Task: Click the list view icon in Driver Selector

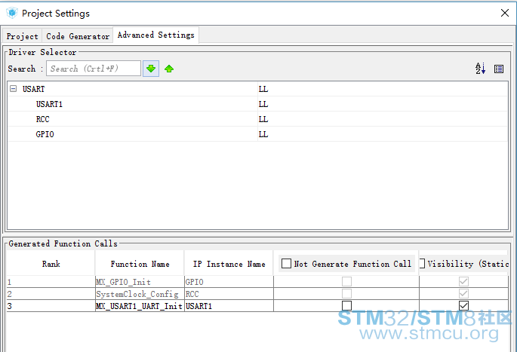Action: click(x=499, y=69)
